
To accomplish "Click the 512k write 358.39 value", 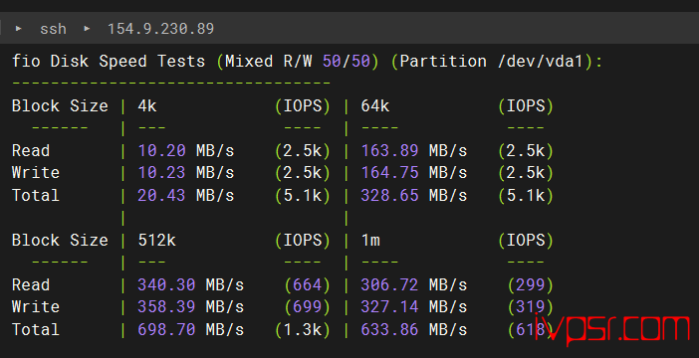I will [166, 307].
